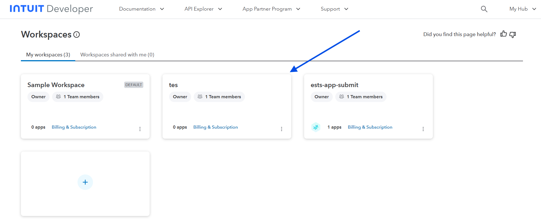Open Billing & Subscription for Sample Workspace
The image size is (541, 224).
(x=74, y=127)
